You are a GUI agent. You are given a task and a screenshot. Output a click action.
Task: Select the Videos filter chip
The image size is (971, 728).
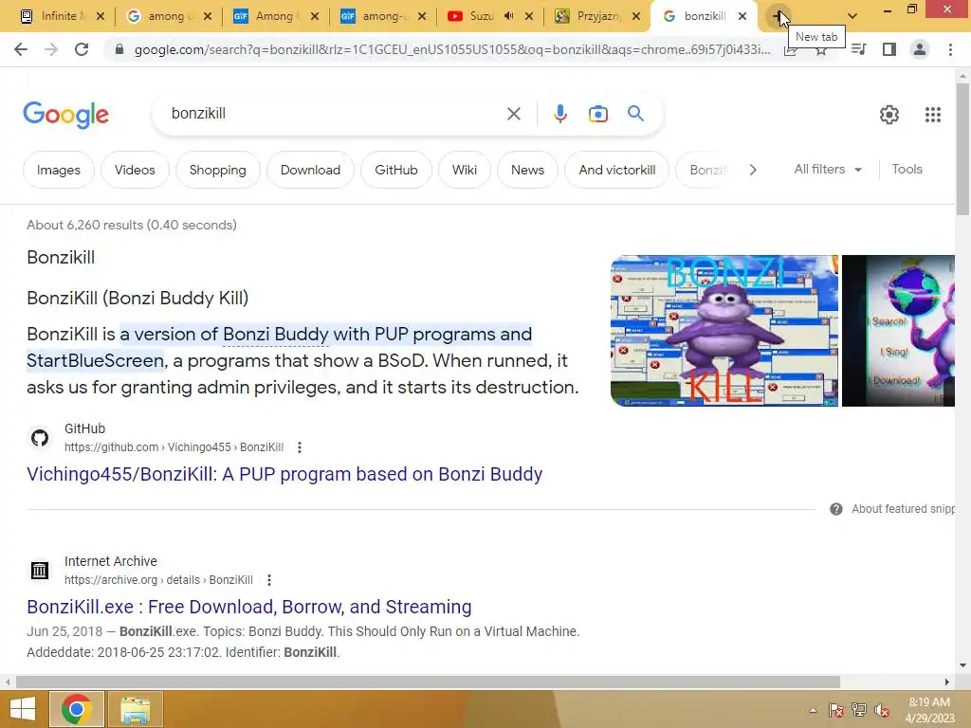pyautogui.click(x=135, y=170)
